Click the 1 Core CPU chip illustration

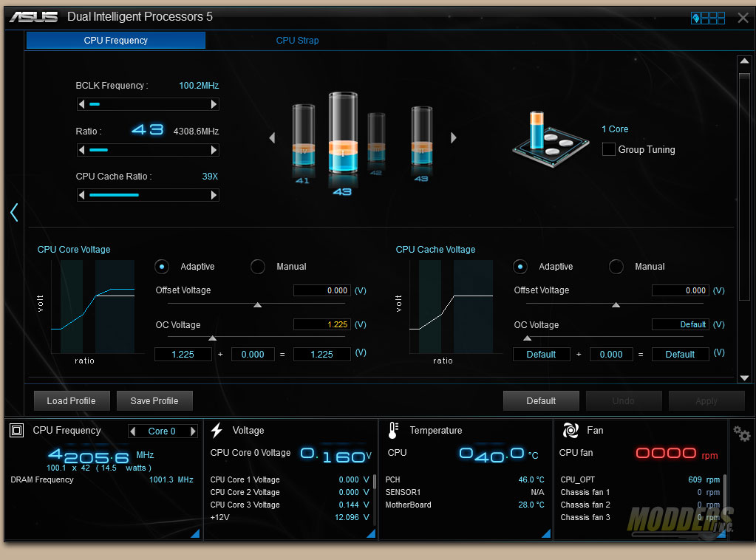point(550,139)
